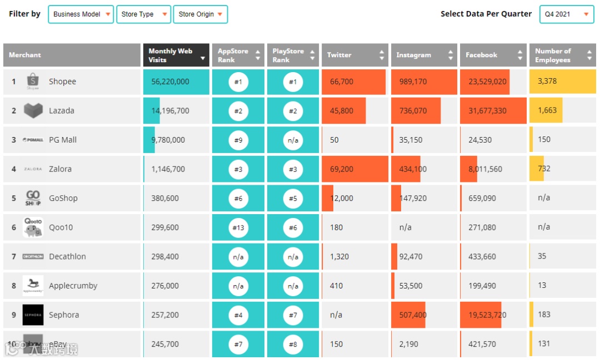Click the Sephora black logo
600x360 pixels.
click(x=33, y=315)
